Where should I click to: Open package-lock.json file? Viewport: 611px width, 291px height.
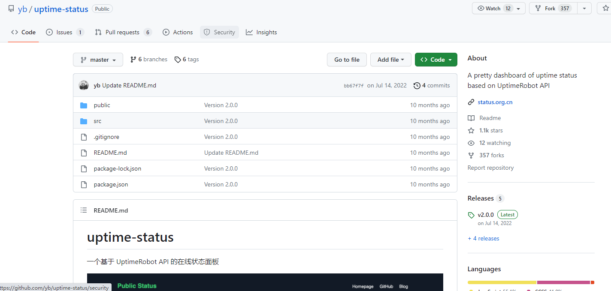[x=118, y=168]
